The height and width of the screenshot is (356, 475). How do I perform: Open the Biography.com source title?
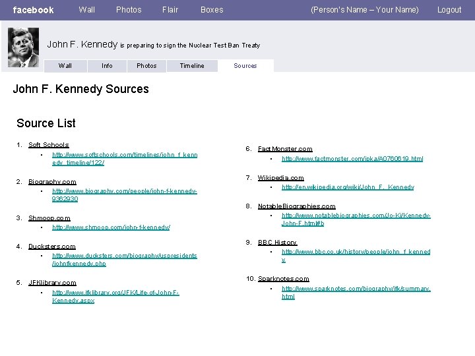(52, 182)
